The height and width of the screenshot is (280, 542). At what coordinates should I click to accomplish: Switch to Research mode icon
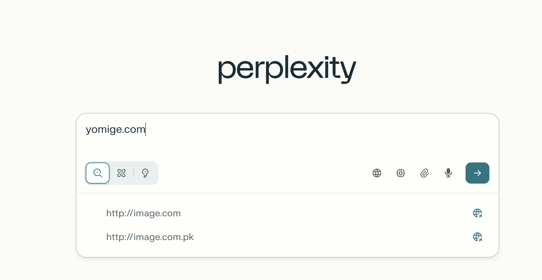pyautogui.click(x=121, y=173)
